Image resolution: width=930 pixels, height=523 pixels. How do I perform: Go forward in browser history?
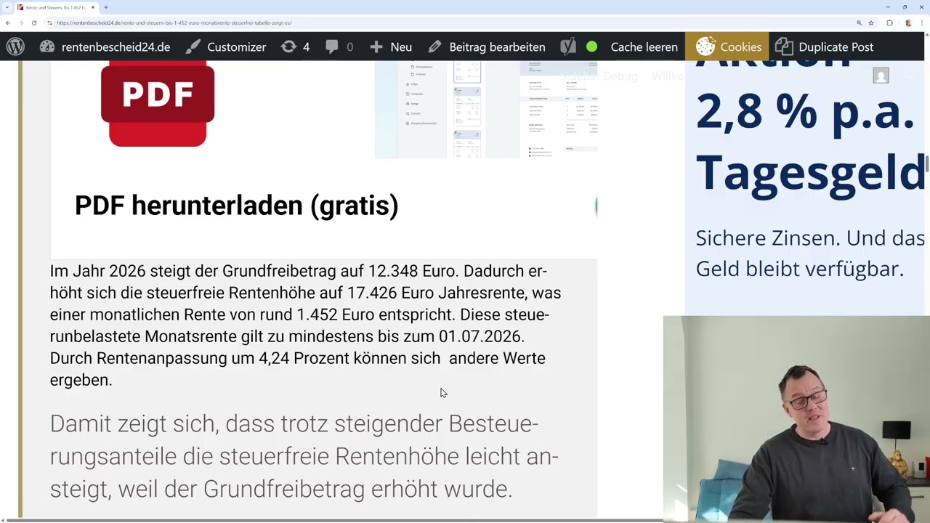(20, 23)
